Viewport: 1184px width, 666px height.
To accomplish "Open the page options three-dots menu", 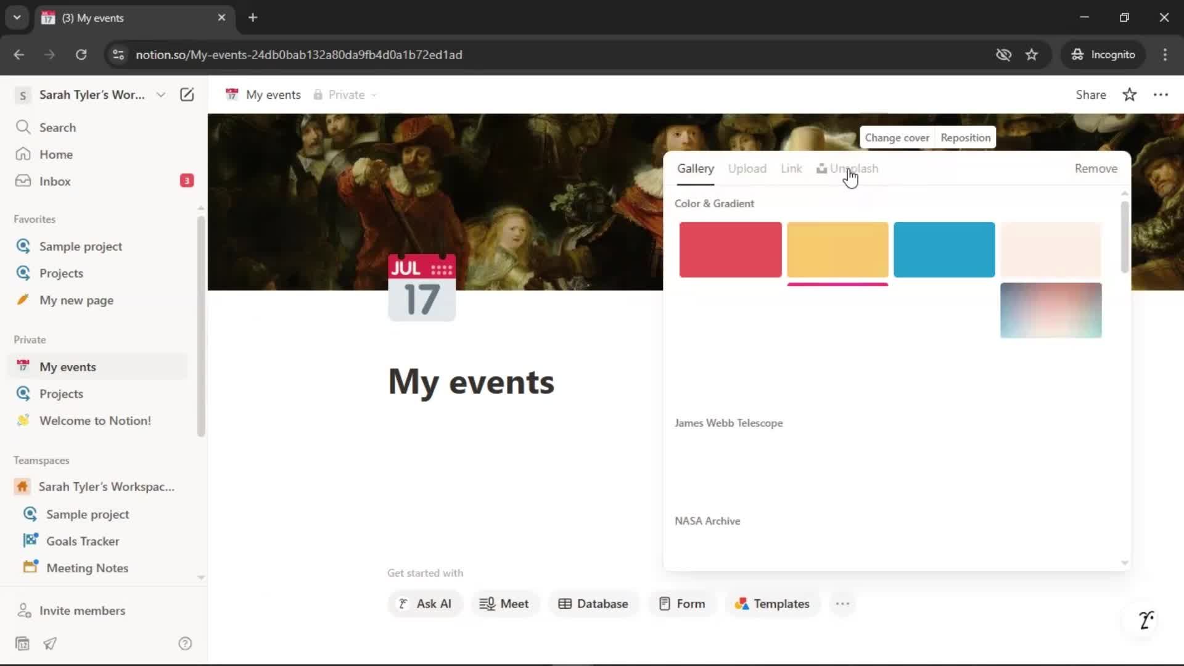I will pyautogui.click(x=1161, y=94).
